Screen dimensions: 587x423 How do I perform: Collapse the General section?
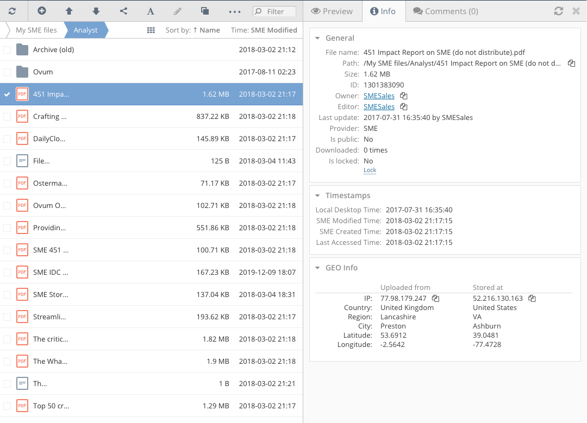318,38
